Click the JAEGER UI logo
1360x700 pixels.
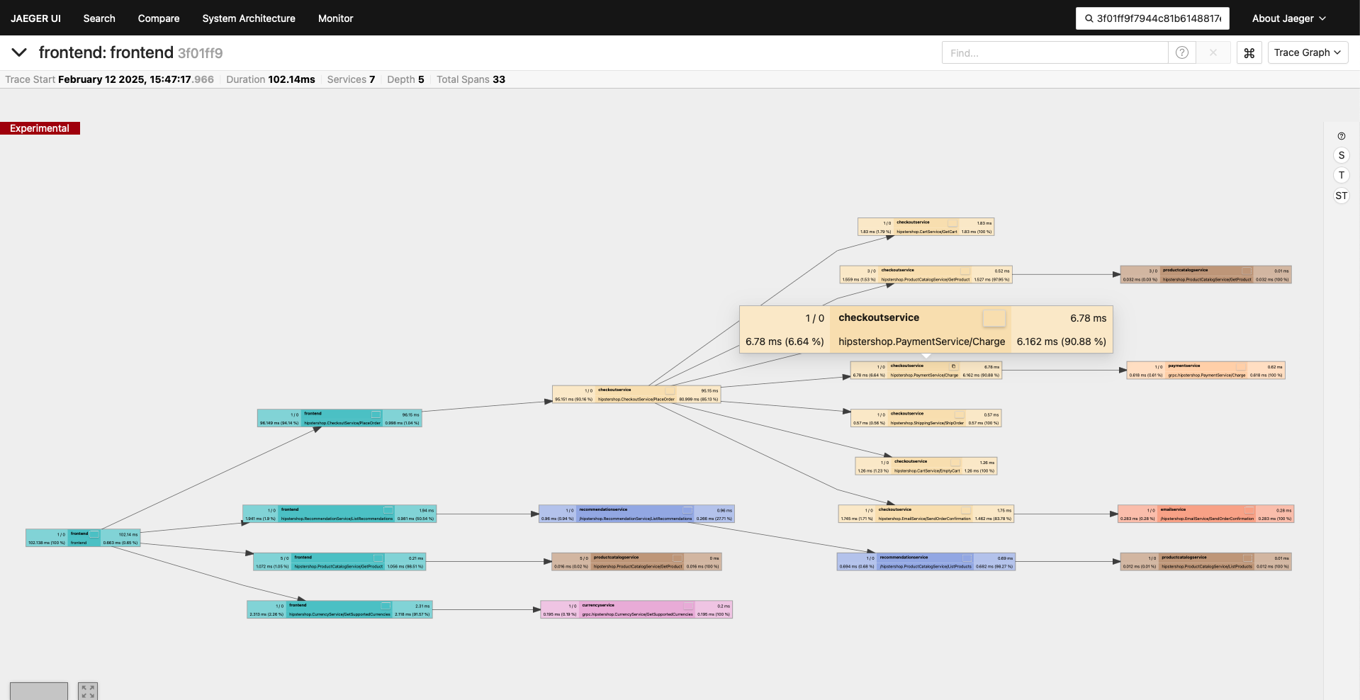pyautogui.click(x=35, y=18)
